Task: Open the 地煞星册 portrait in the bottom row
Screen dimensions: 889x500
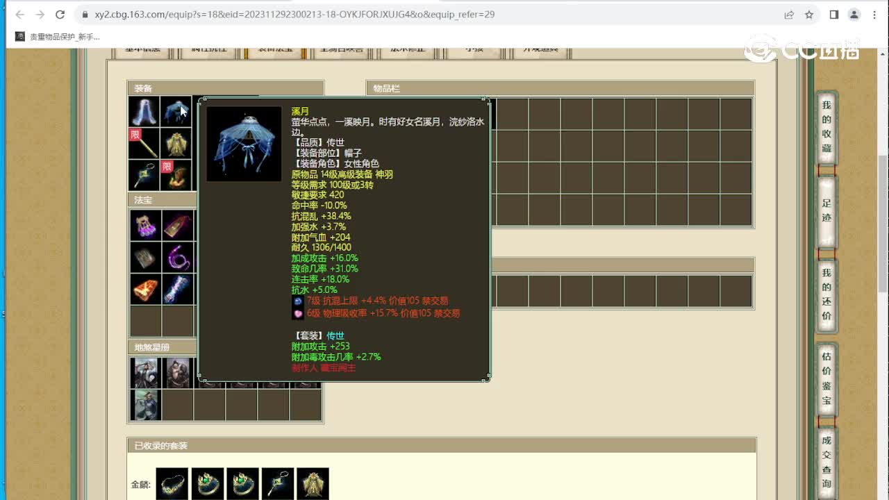Action: pyautogui.click(x=146, y=405)
